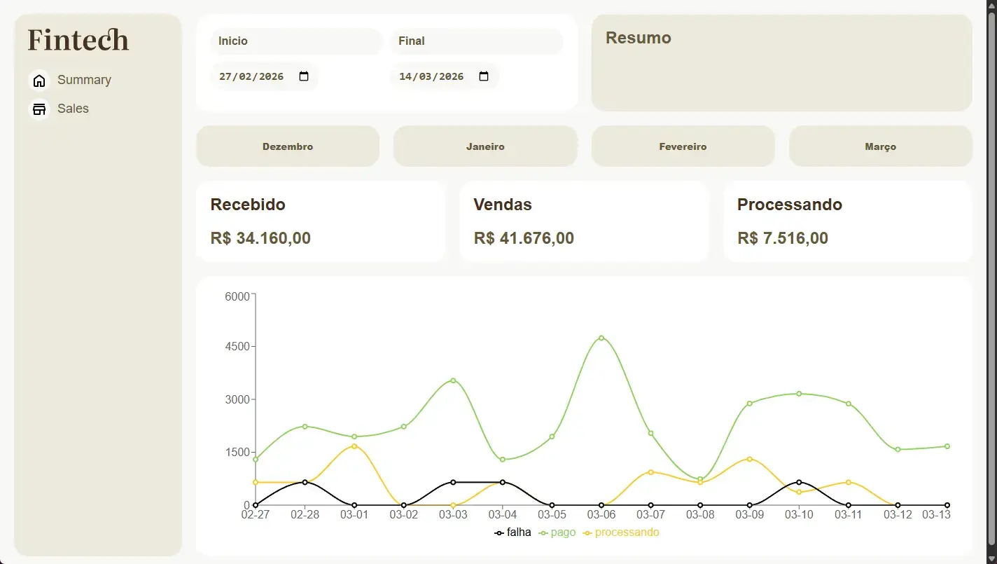997x564 pixels.
Task: Click the pago peak point at 03-06
Action: click(601, 338)
